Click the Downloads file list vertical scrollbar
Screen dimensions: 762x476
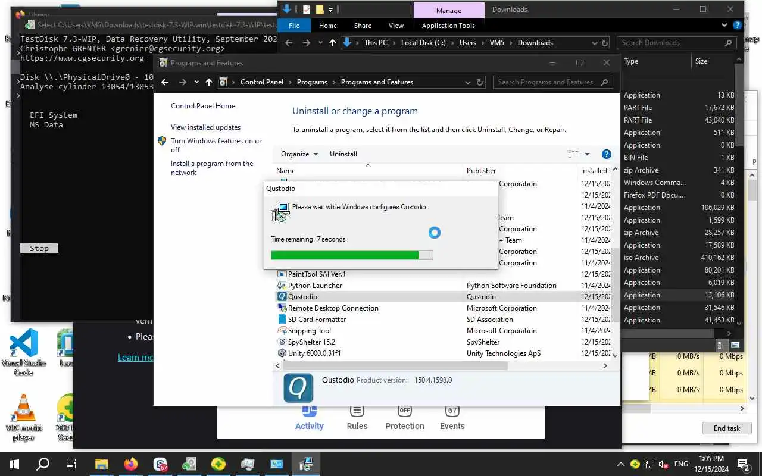click(x=739, y=105)
